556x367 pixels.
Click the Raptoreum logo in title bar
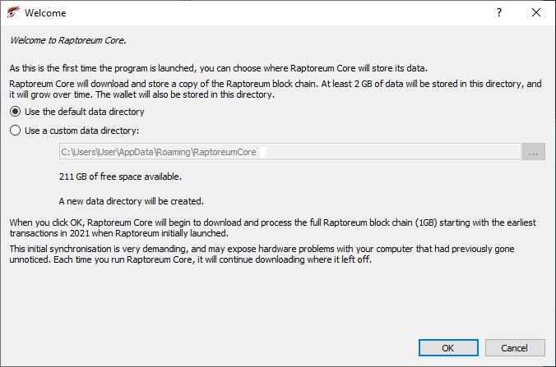click(13, 13)
